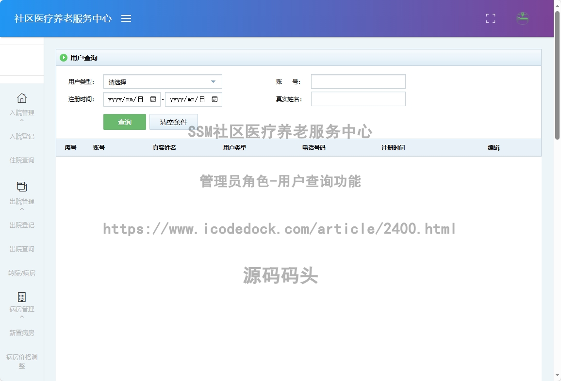Collapse the 病房管理 menu chevron

coord(22,317)
